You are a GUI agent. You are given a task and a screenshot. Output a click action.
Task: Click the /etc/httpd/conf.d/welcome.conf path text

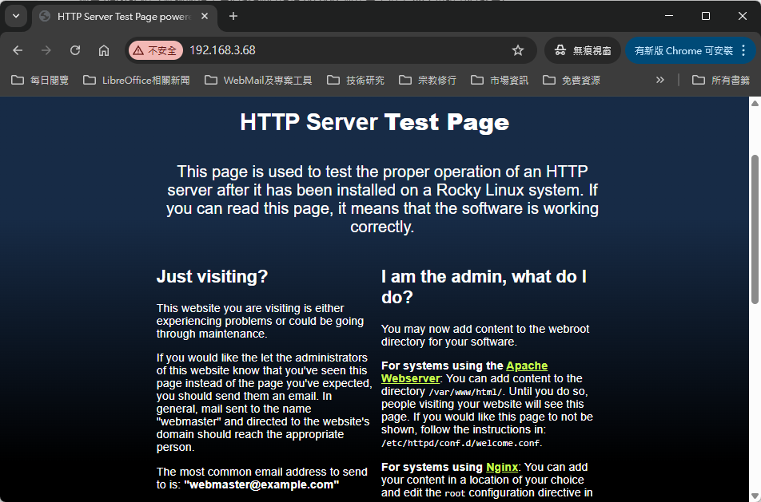coord(460,443)
